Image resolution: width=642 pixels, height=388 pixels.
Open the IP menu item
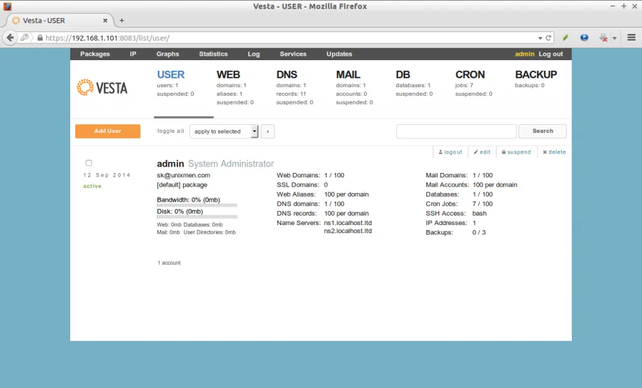133,54
